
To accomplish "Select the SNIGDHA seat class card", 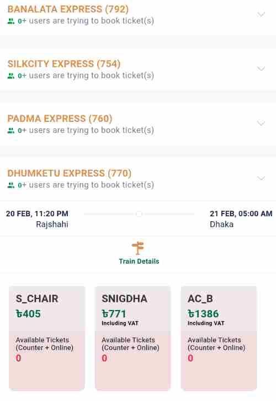I will [x=132, y=338].
